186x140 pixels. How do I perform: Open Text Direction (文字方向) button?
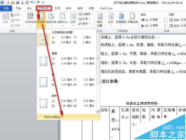pyautogui.click(x=31, y=20)
